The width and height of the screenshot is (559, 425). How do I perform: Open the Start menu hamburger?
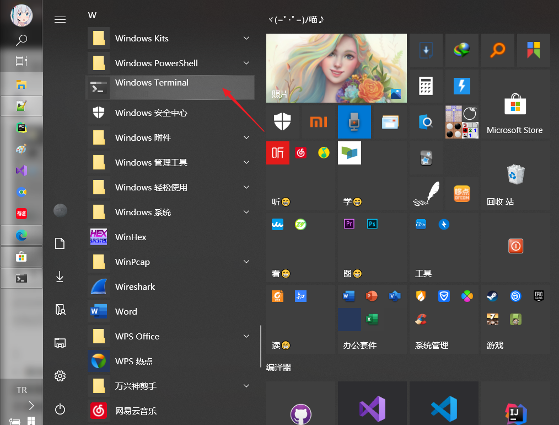[x=60, y=18]
